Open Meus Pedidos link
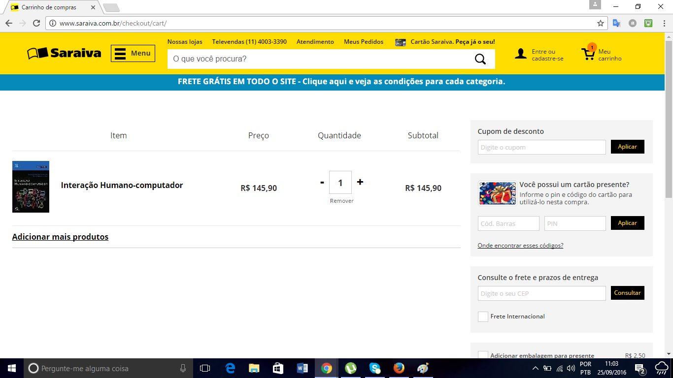Viewport: 673px width, 378px height. [x=364, y=42]
